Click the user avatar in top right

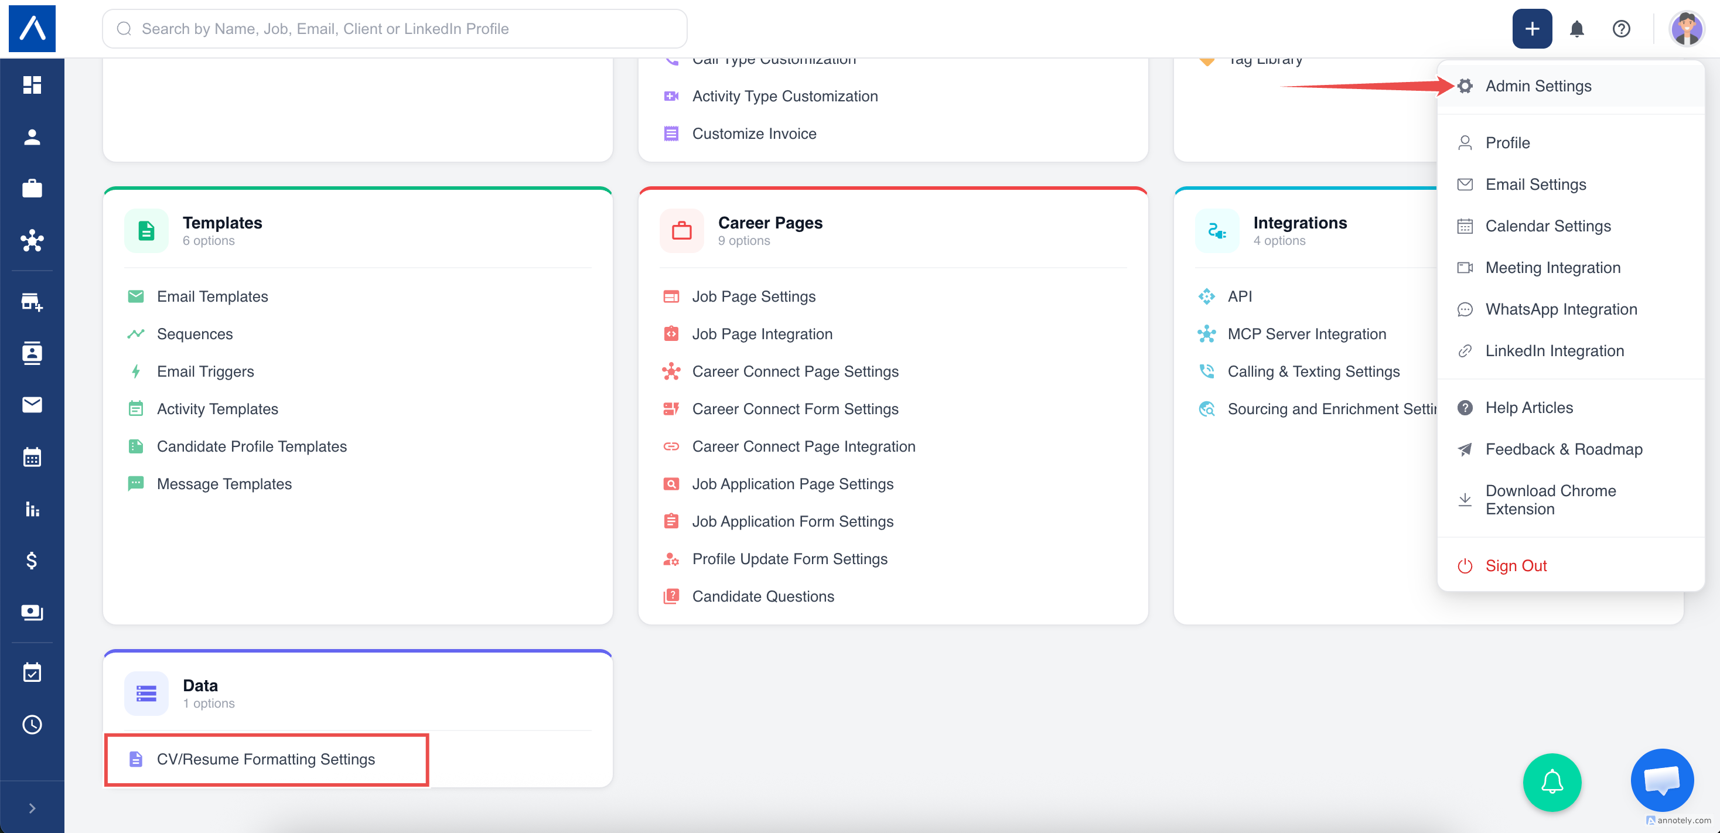tap(1687, 29)
